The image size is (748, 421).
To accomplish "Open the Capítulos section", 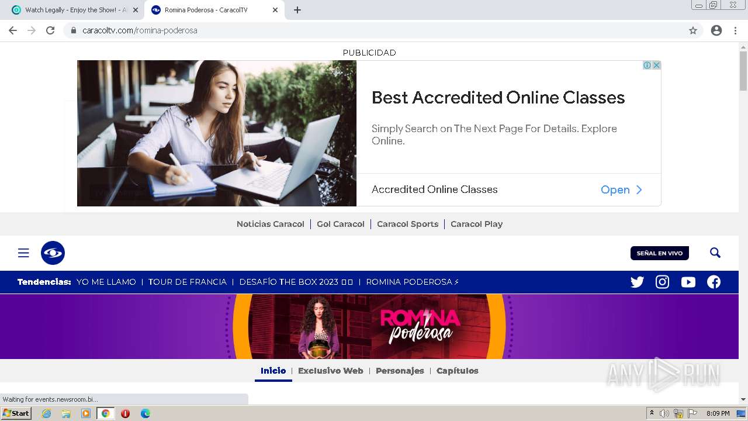I will point(458,371).
